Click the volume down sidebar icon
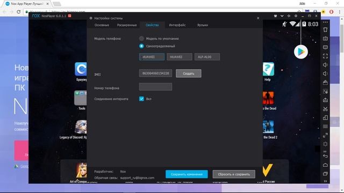The height and width of the screenshot is (193, 344). click(325, 73)
